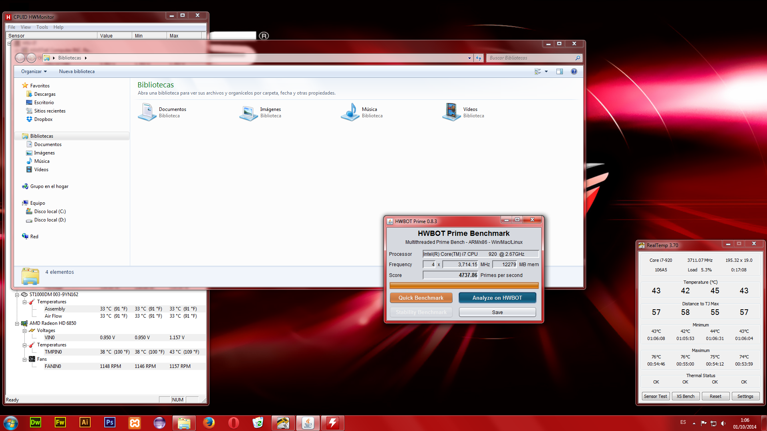Open HWMonitor View menu
The image size is (767, 431).
26,27
